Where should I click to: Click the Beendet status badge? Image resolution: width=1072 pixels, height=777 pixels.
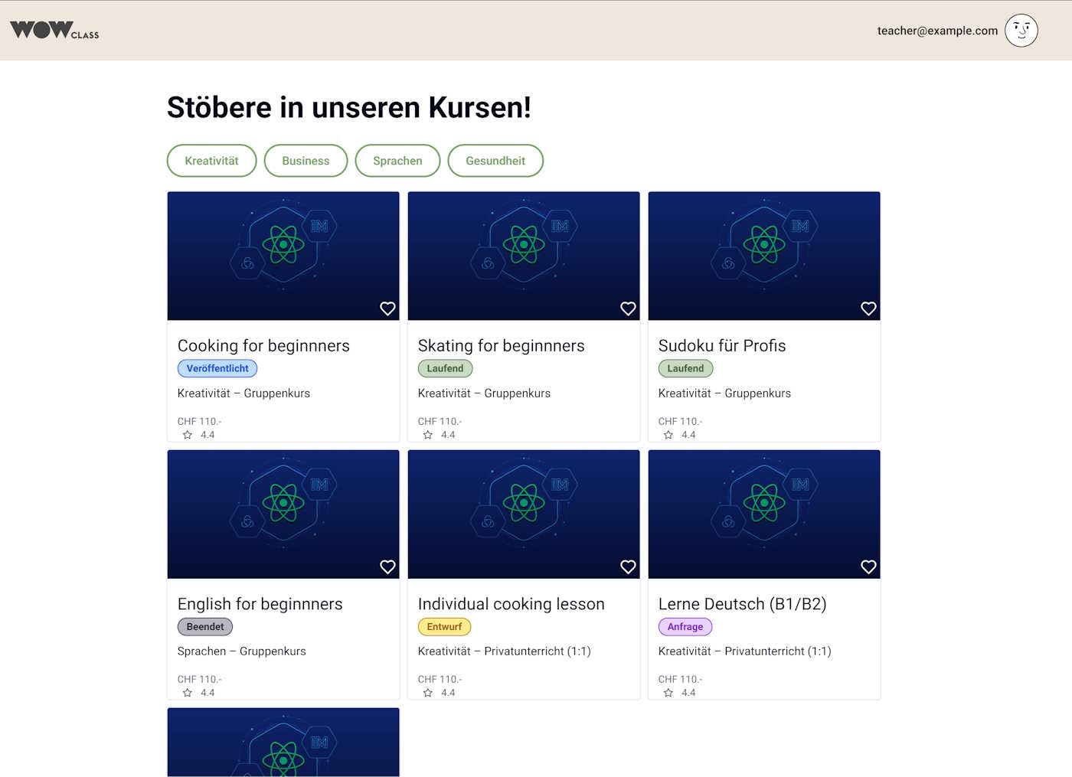(x=205, y=626)
